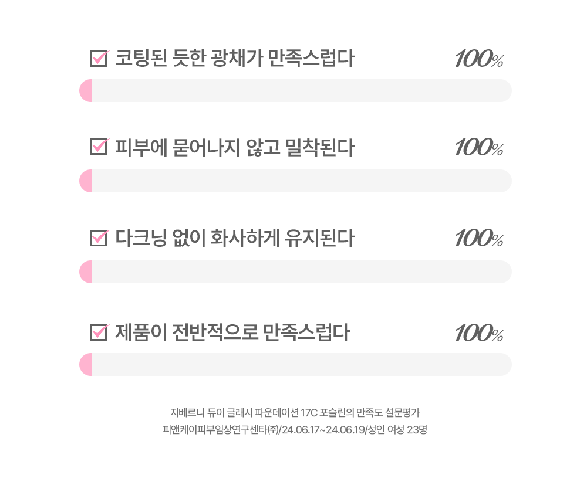Tick the checkbox next to 다크닝 없이 화사하게 유지된다
587x492 pixels.
99,239
